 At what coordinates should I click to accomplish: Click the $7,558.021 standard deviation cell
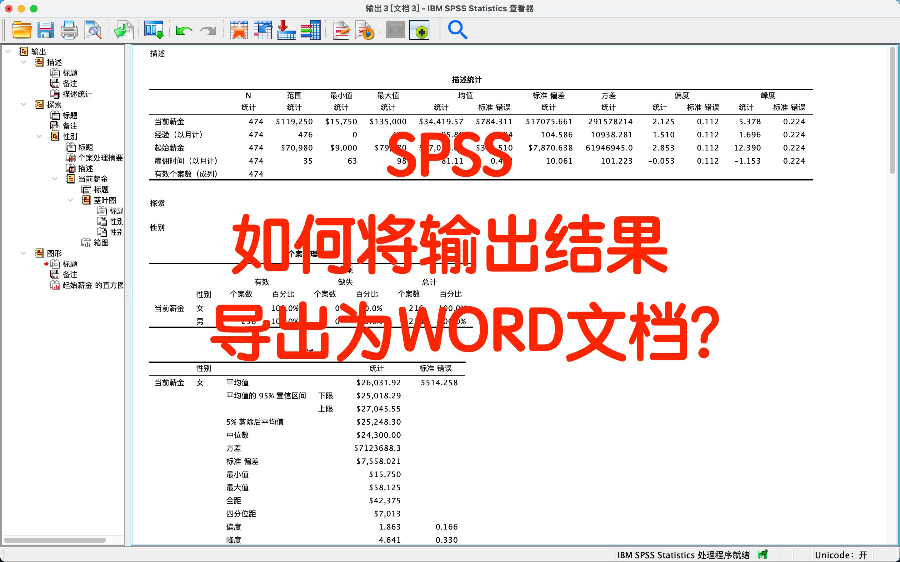pos(379,461)
